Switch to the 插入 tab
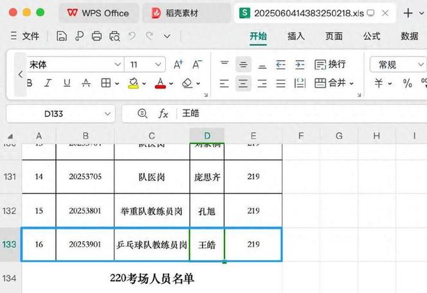 click(296, 36)
